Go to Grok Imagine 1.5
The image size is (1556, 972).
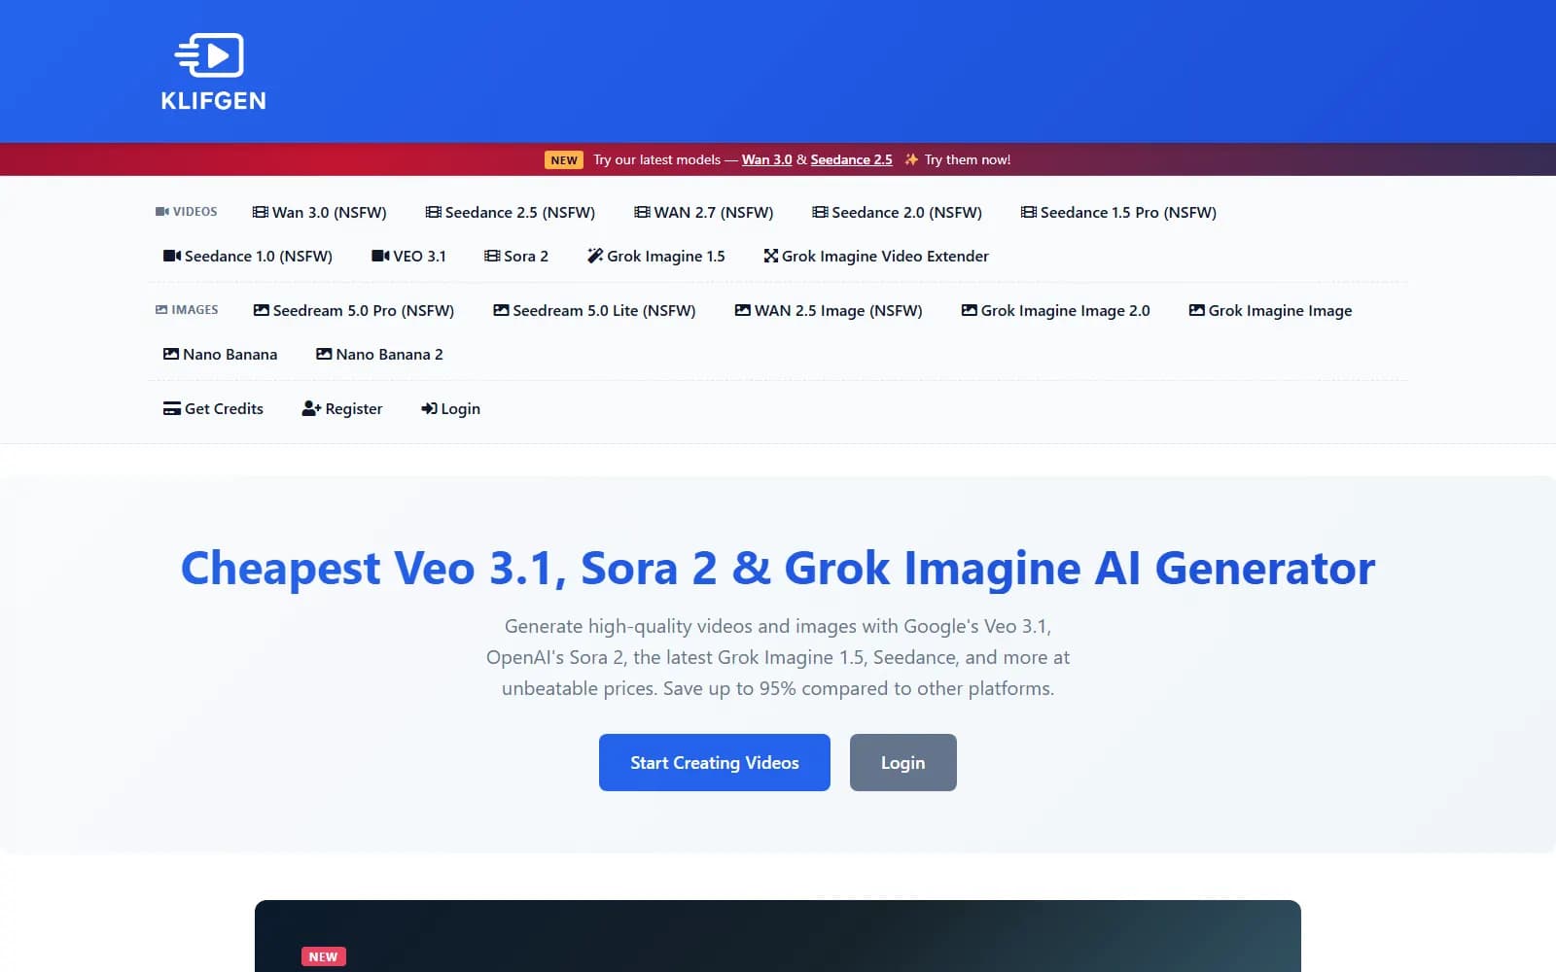tap(656, 256)
